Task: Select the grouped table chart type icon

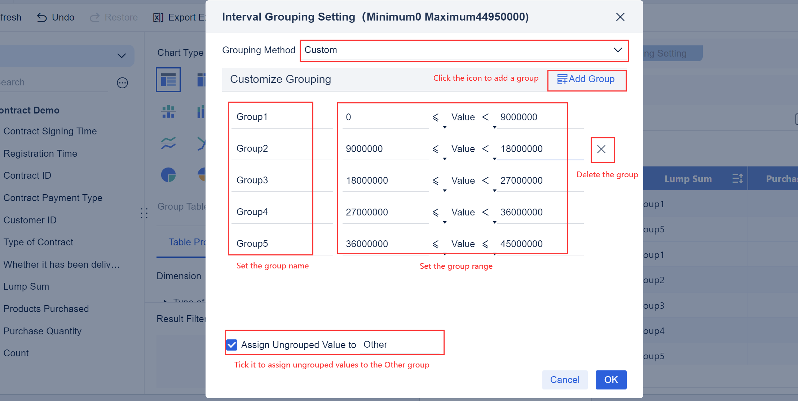Action: (168, 79)
